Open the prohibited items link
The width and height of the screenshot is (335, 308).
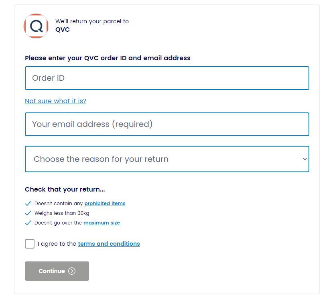(x=105, y=204)
